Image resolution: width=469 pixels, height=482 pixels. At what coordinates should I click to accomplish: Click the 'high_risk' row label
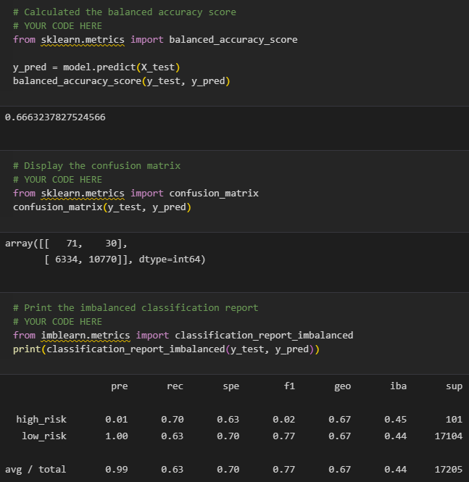pyautogui.click(x=41, y=419)
